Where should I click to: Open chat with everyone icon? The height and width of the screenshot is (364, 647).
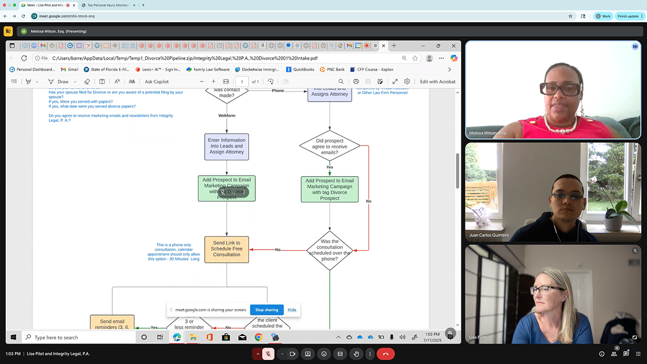pos(627,353)
